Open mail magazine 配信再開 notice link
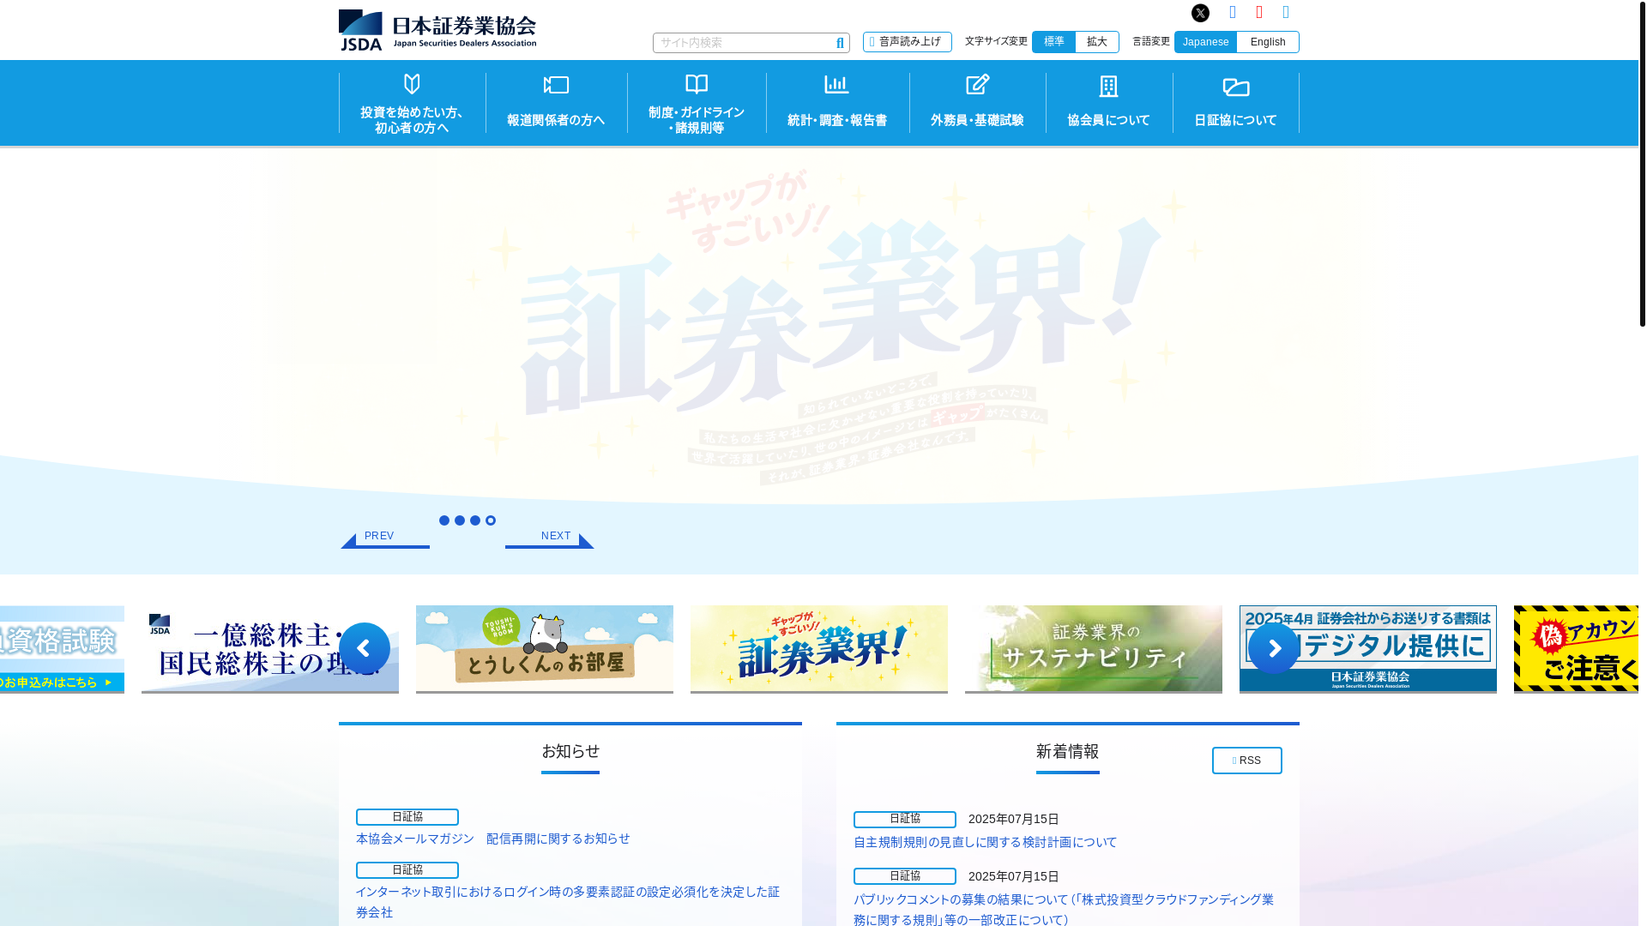Screen dimensions: 1647x926 [493, 839]
